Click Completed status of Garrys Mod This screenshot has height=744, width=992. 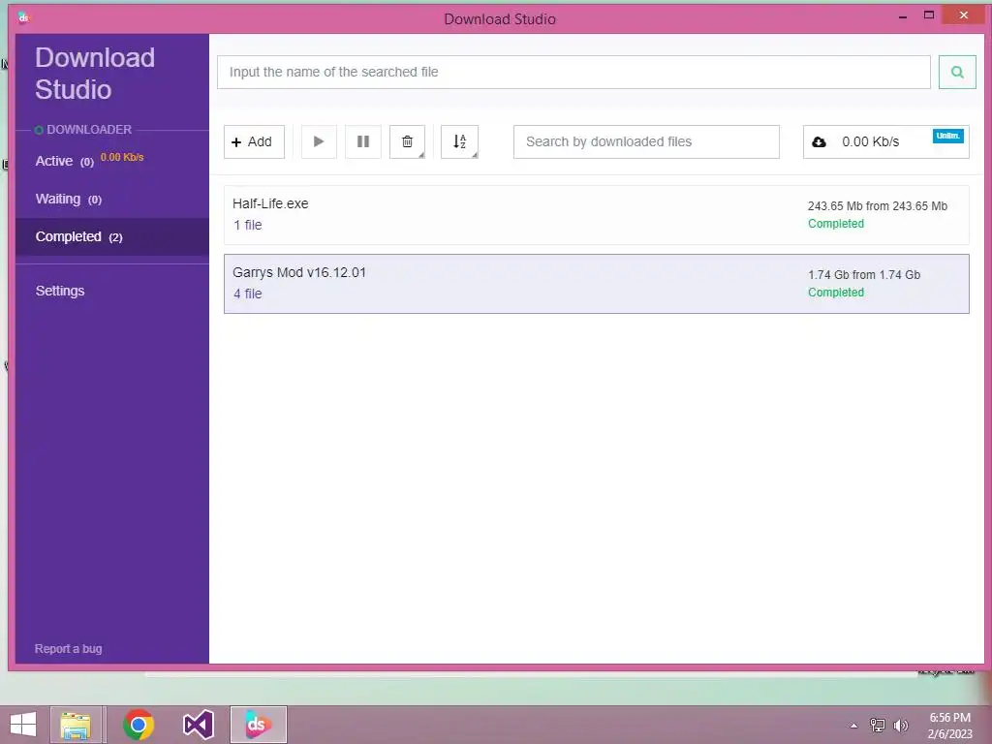pyautogui.click(x=836, y=293)
